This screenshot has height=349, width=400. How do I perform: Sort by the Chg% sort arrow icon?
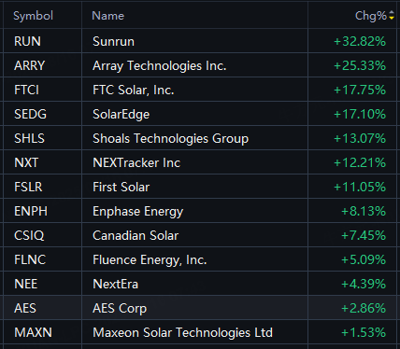click(392, 16)
